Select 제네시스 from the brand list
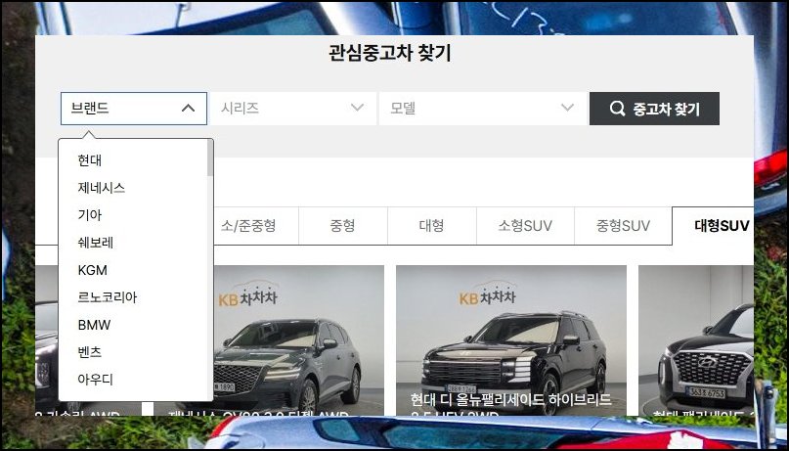The image size is (789, 451). (x=101, y=188)
